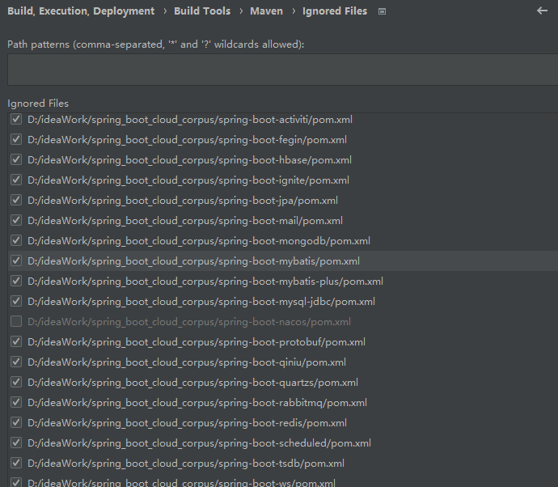Select the spring-boot-rabbitmq/pom.xml path text
The height and width of the screenshot is (487, 558).
pos(197,403)
